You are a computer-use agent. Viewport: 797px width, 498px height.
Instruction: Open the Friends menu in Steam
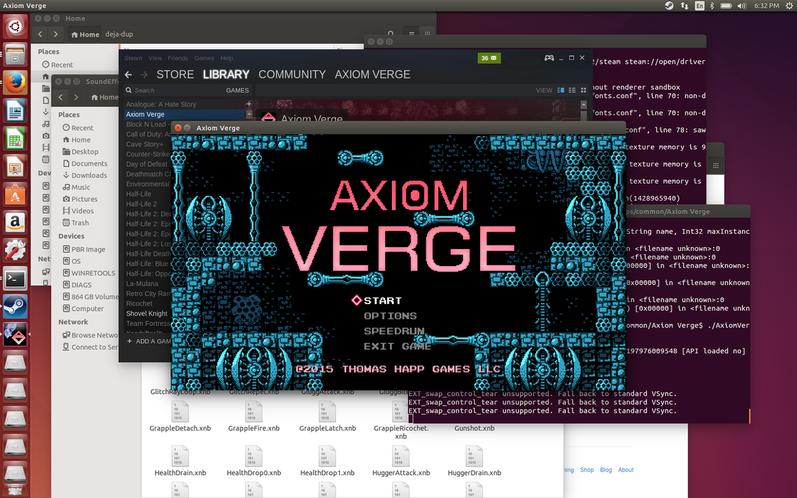pos(178,58)
